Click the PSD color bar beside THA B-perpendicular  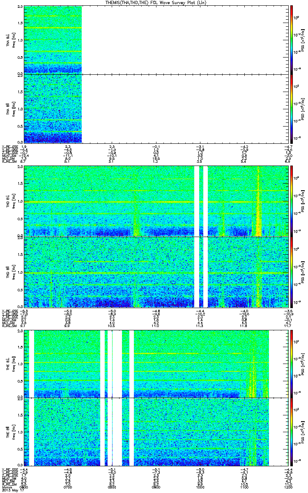click(x=292, y=40)
